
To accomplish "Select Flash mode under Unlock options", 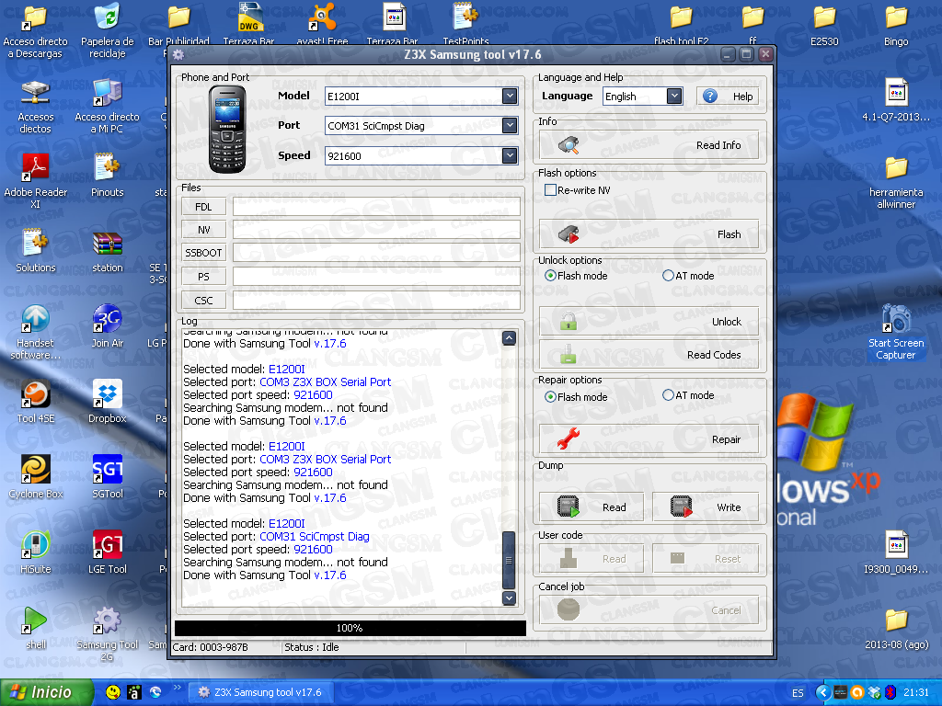I will (x=550, y=276).
